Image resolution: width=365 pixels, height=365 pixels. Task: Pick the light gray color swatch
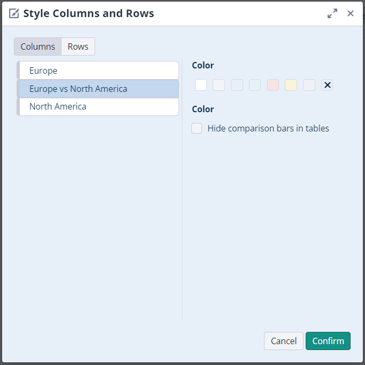[219, 85]
